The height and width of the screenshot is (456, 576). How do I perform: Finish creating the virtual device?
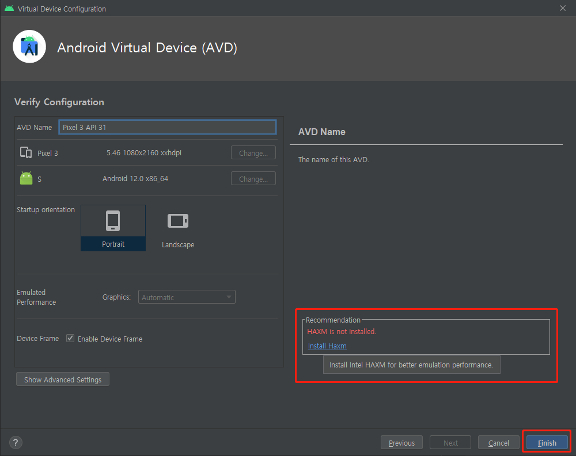click(547, 443)
